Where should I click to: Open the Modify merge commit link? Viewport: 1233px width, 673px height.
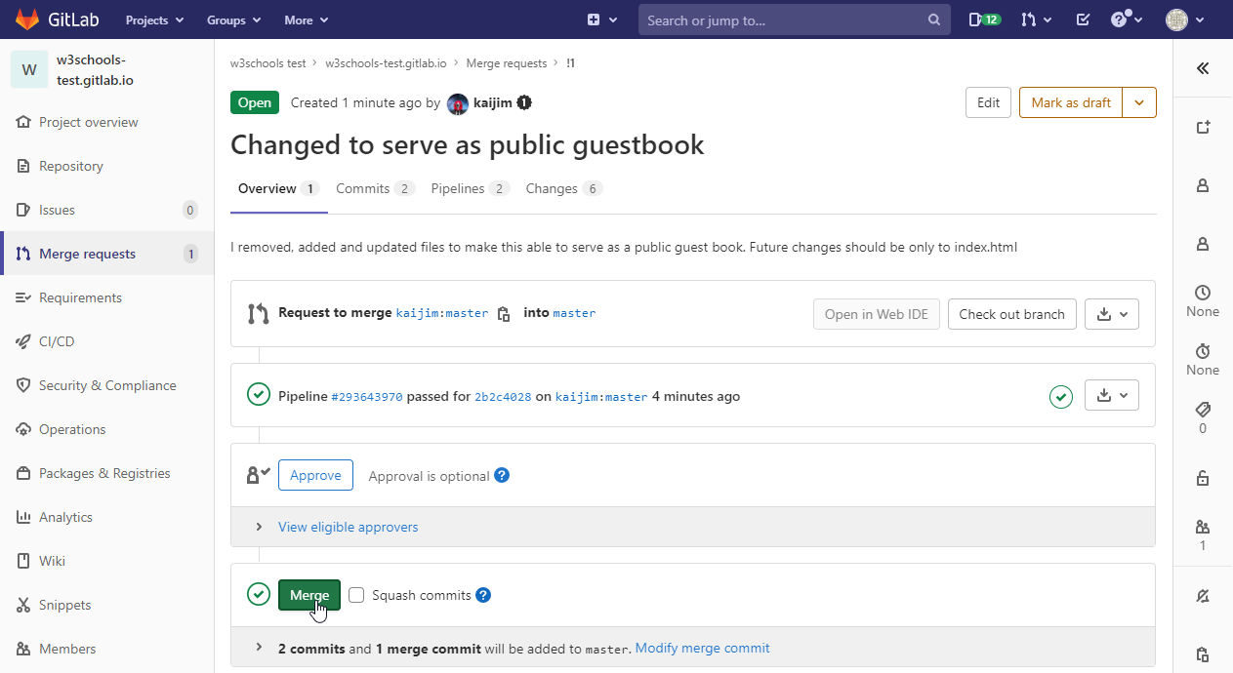coord(702,648)
